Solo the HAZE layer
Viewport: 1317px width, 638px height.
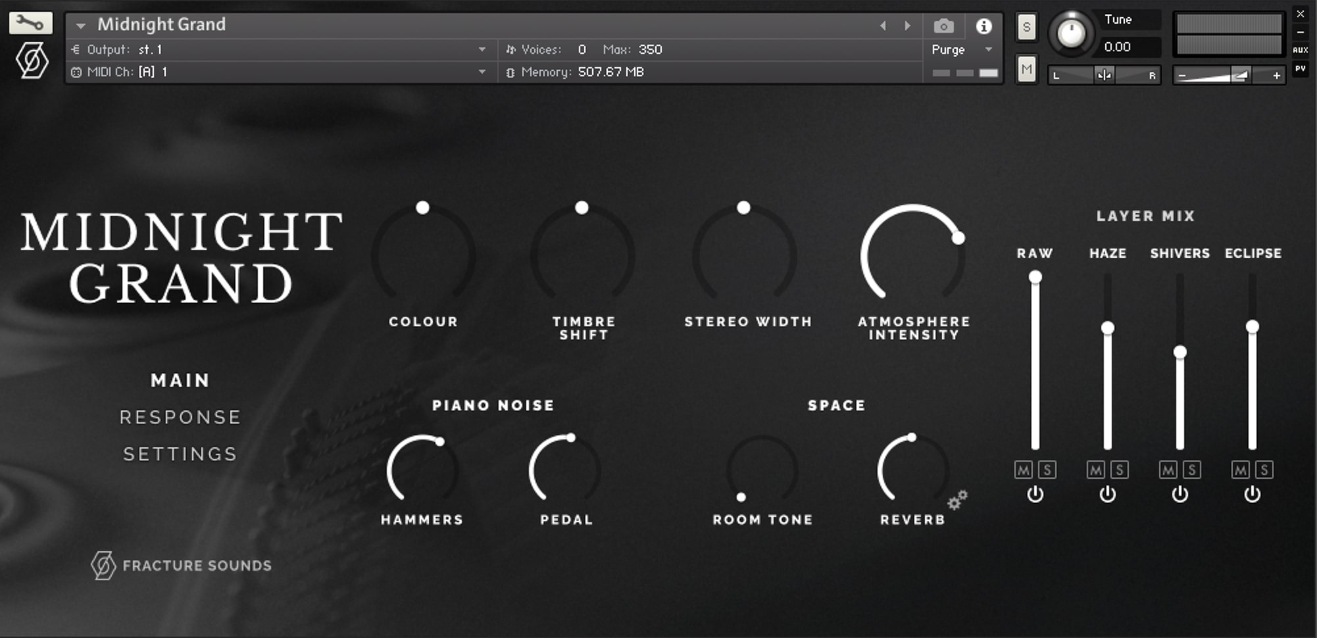(1120, 470)
